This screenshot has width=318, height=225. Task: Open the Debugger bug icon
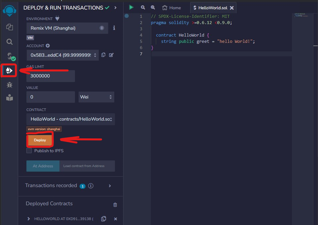tap(10, 85)
